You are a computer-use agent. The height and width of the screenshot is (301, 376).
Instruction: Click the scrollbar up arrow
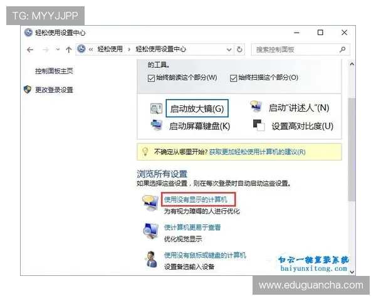pos(352,64)
